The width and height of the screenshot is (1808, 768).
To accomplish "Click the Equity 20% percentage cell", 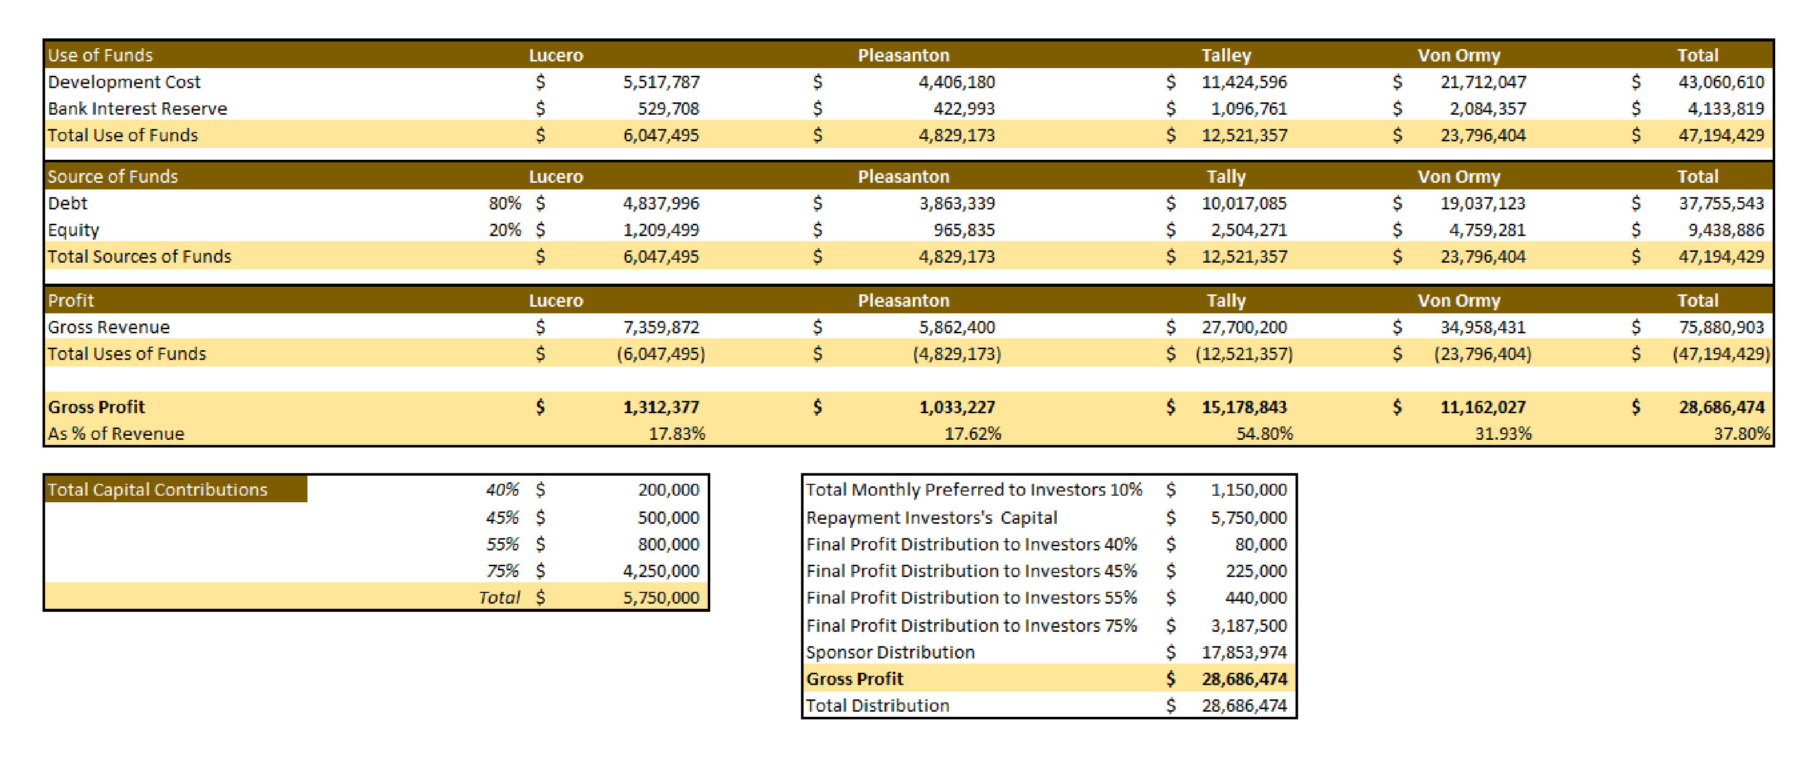I will (x=505, y=230).
